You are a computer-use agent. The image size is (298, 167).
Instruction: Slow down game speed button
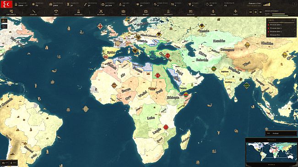pyautogui.click(x=250, y=12)
